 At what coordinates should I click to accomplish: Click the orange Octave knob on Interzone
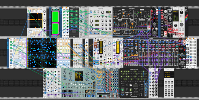click(x=124, y=13)
